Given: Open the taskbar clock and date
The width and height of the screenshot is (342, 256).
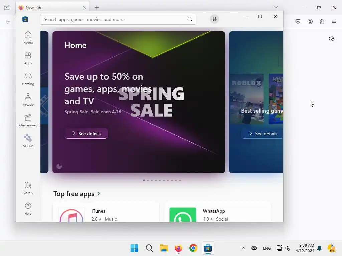Looking at the screenshot, I should pyautogui.click(x=305, y=248).
